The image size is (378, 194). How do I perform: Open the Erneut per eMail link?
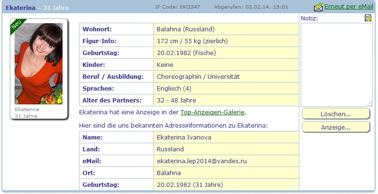point(349,7)
